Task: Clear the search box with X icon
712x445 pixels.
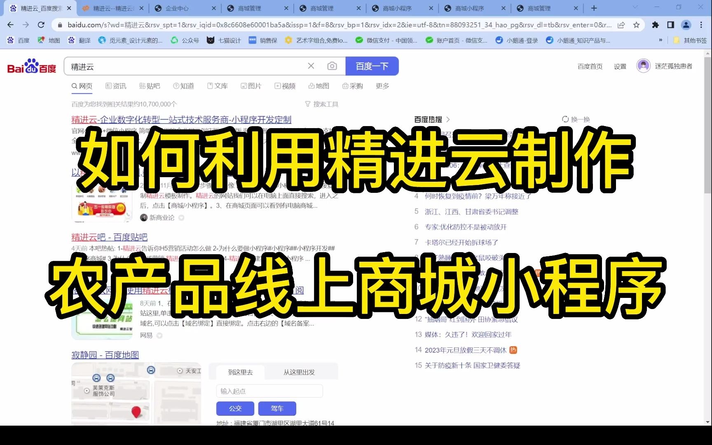Action: tap(311, 66)
